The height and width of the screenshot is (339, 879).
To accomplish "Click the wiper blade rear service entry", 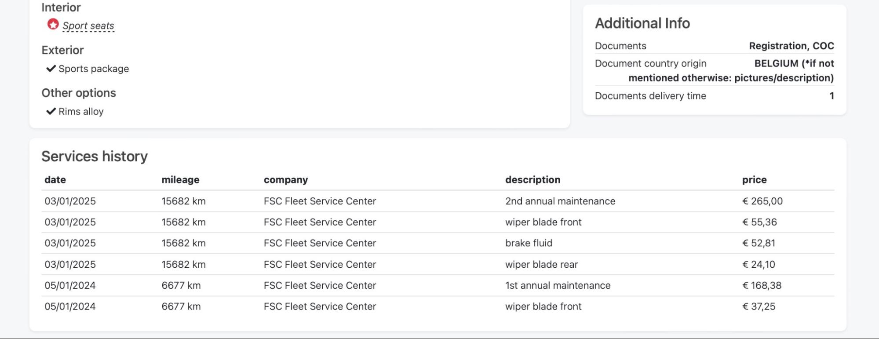I will [541, 265].
